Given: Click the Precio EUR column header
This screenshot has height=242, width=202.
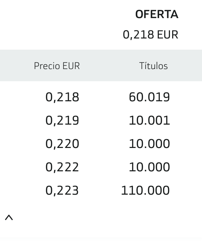Looking at the screenshot, I should click(x=57, y=66).
